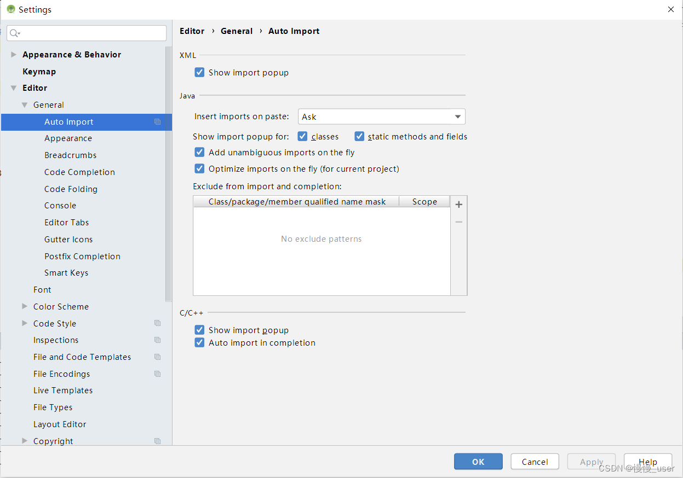This screenshot has width=683, height=478.
Task: Toggle the classes import popup checkbox
Action: click(x=302, y=136)
